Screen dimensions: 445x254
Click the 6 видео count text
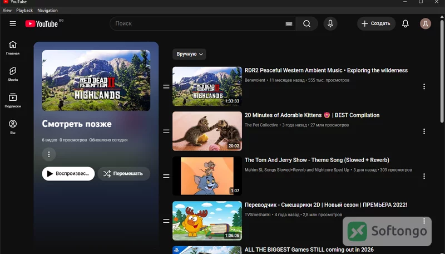click(x=50, y=140)
